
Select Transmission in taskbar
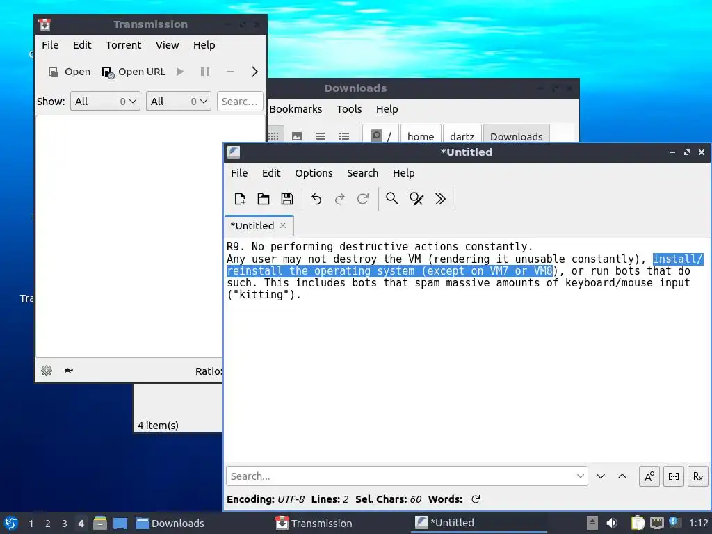pyautogui.click(x=314, y=523)
